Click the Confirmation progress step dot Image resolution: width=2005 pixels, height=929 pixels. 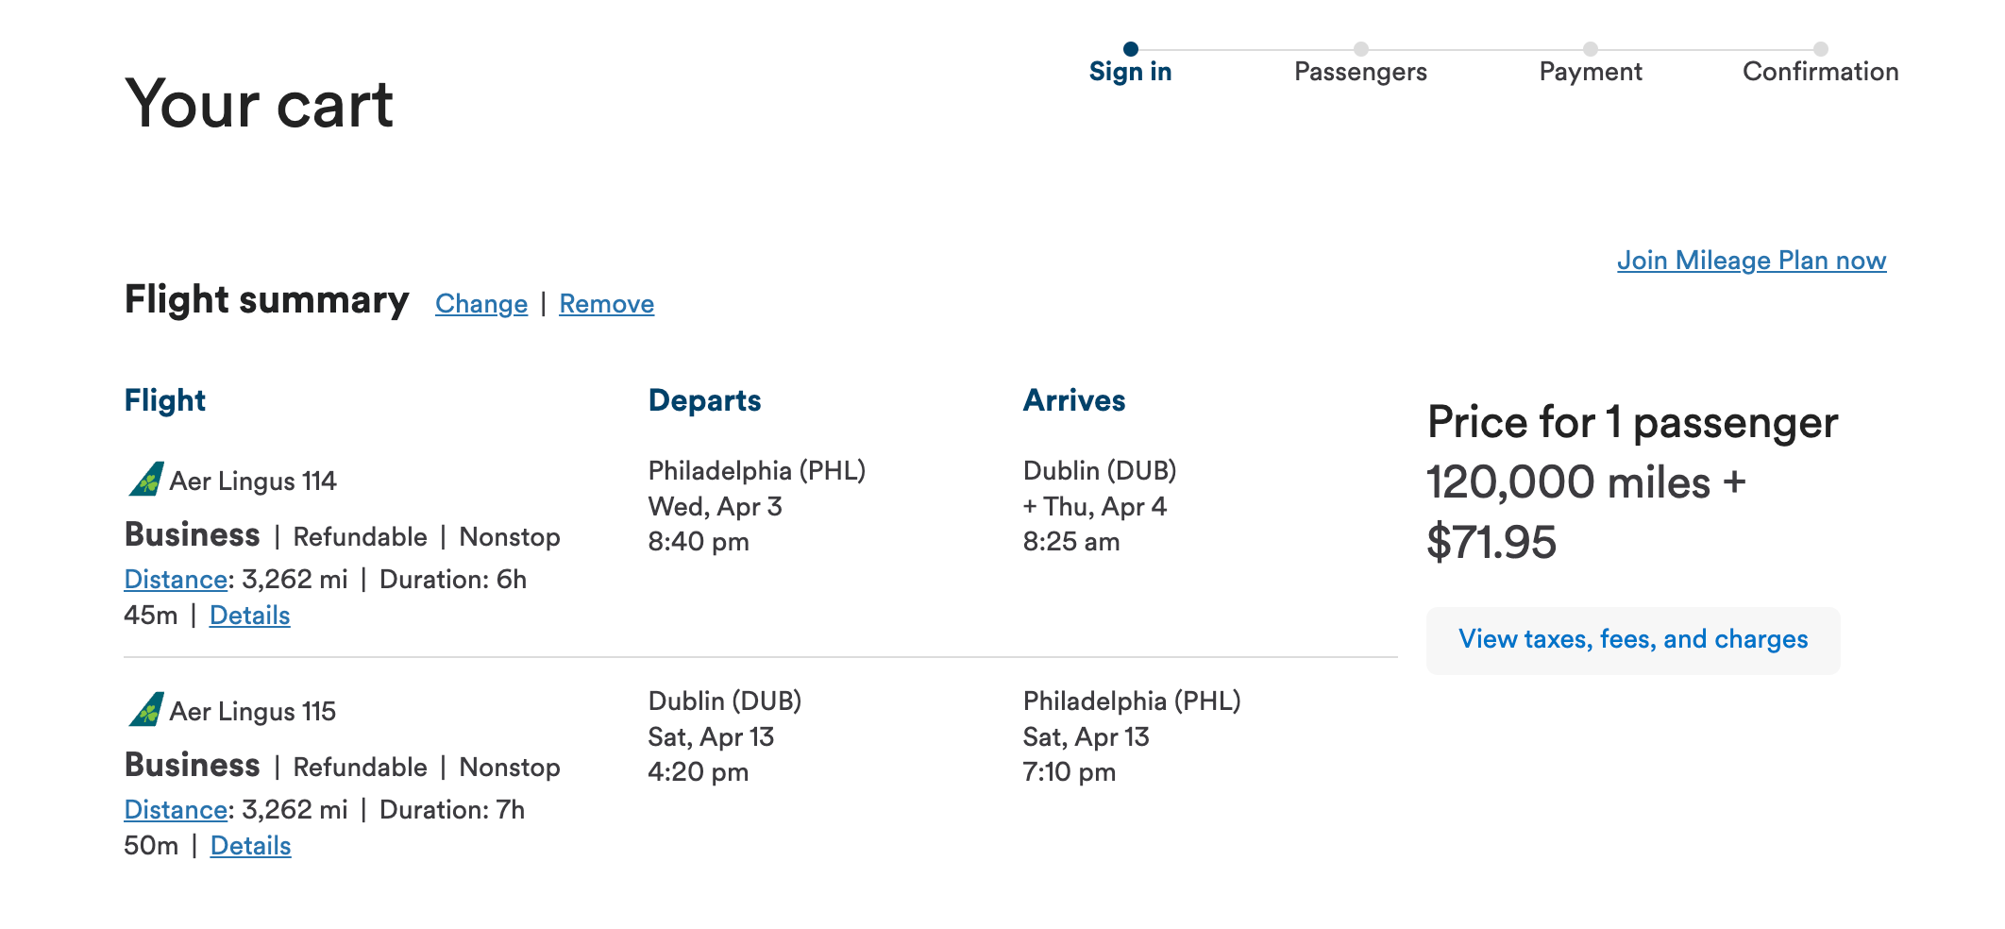point(1820,49)
